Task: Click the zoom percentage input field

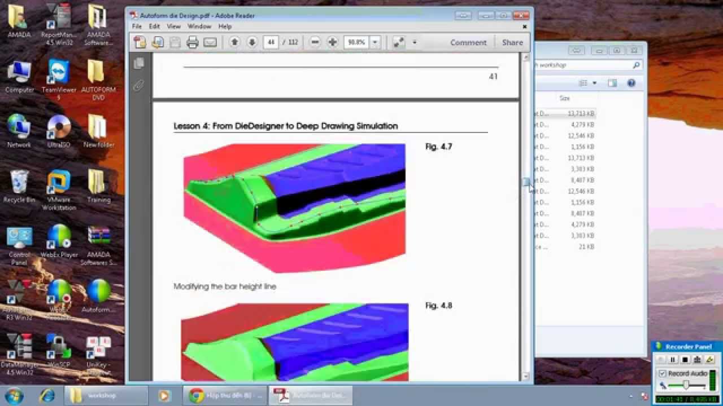Action: 356,42
